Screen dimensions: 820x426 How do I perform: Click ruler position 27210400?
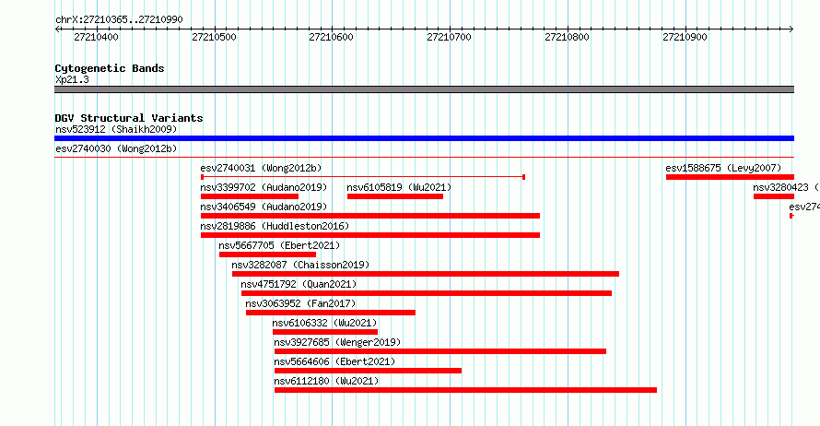96,37
